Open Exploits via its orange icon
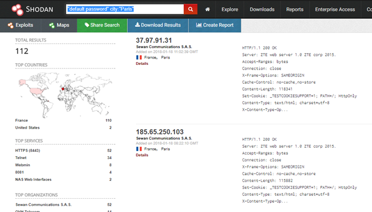 coord(10,25)
